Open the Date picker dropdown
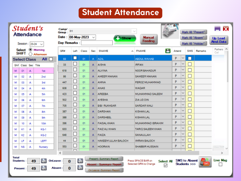 tap(93, 37)
